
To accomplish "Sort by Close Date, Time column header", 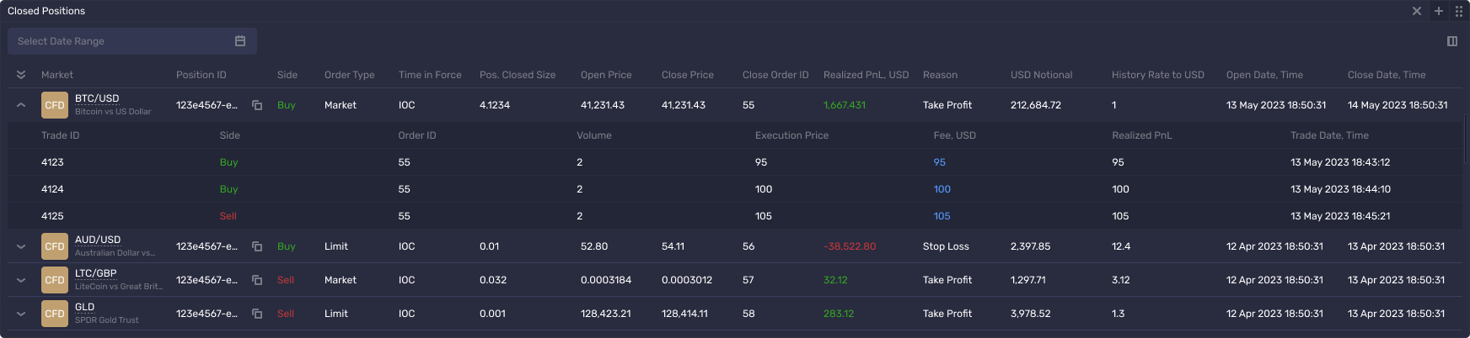I will coord(1387,75).
